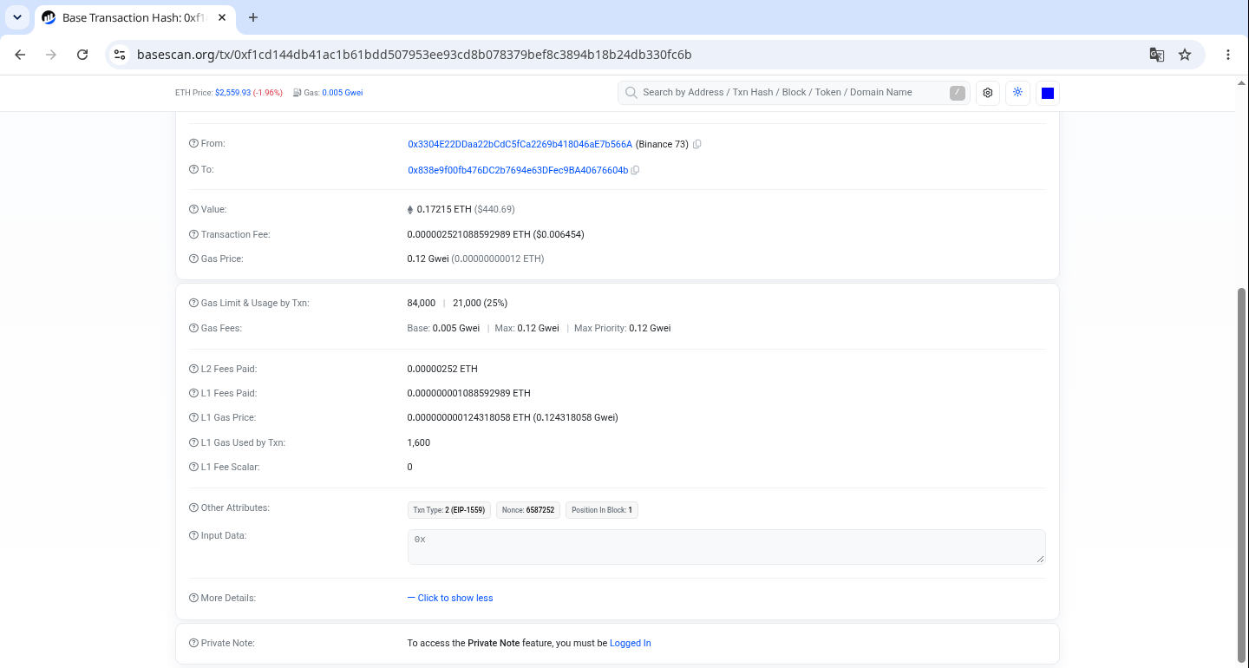Copy the To address to clipboard
Image resolution: width=1249 pixels, height=668 pixels.
coord(635,170)
